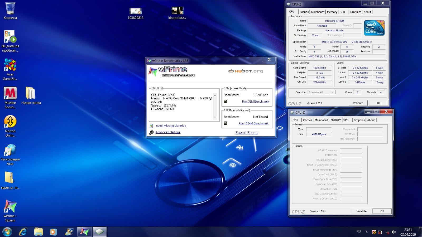Switch to CPU-Z taskbar button
The width and height of the screenshot is (422, 237).
point(99,232)
